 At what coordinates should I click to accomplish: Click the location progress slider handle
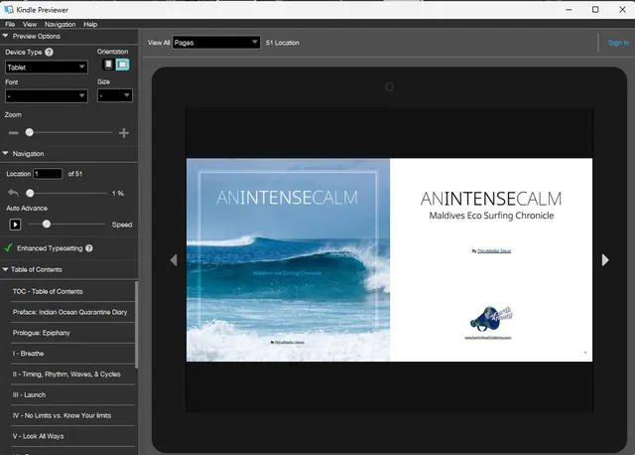pyautogui.click(x=30, y=193)
